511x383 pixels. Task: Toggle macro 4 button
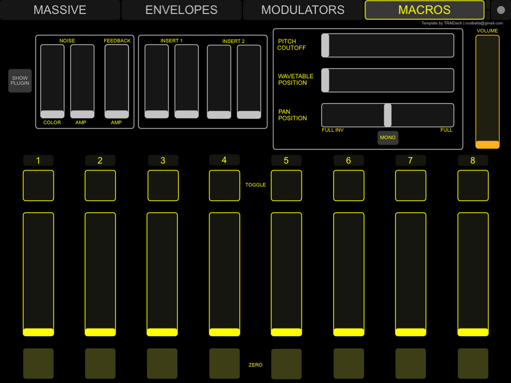(225, 185)
